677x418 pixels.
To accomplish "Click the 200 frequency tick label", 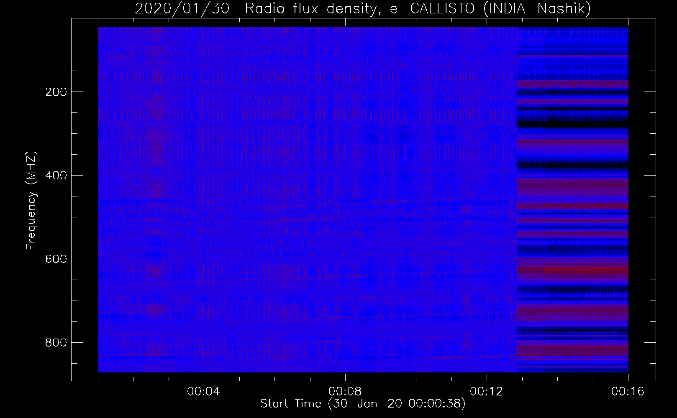I will click(x=56, y=92).
